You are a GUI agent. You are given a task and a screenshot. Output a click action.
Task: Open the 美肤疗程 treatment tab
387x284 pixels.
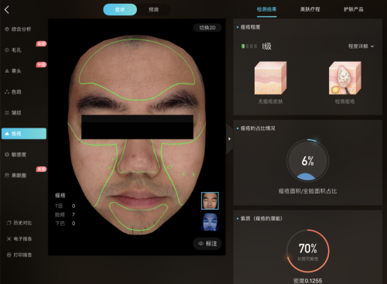coord(310,9)
